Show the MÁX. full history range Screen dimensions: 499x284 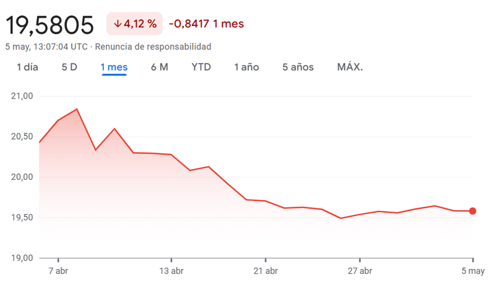click(x=349, y=67)
